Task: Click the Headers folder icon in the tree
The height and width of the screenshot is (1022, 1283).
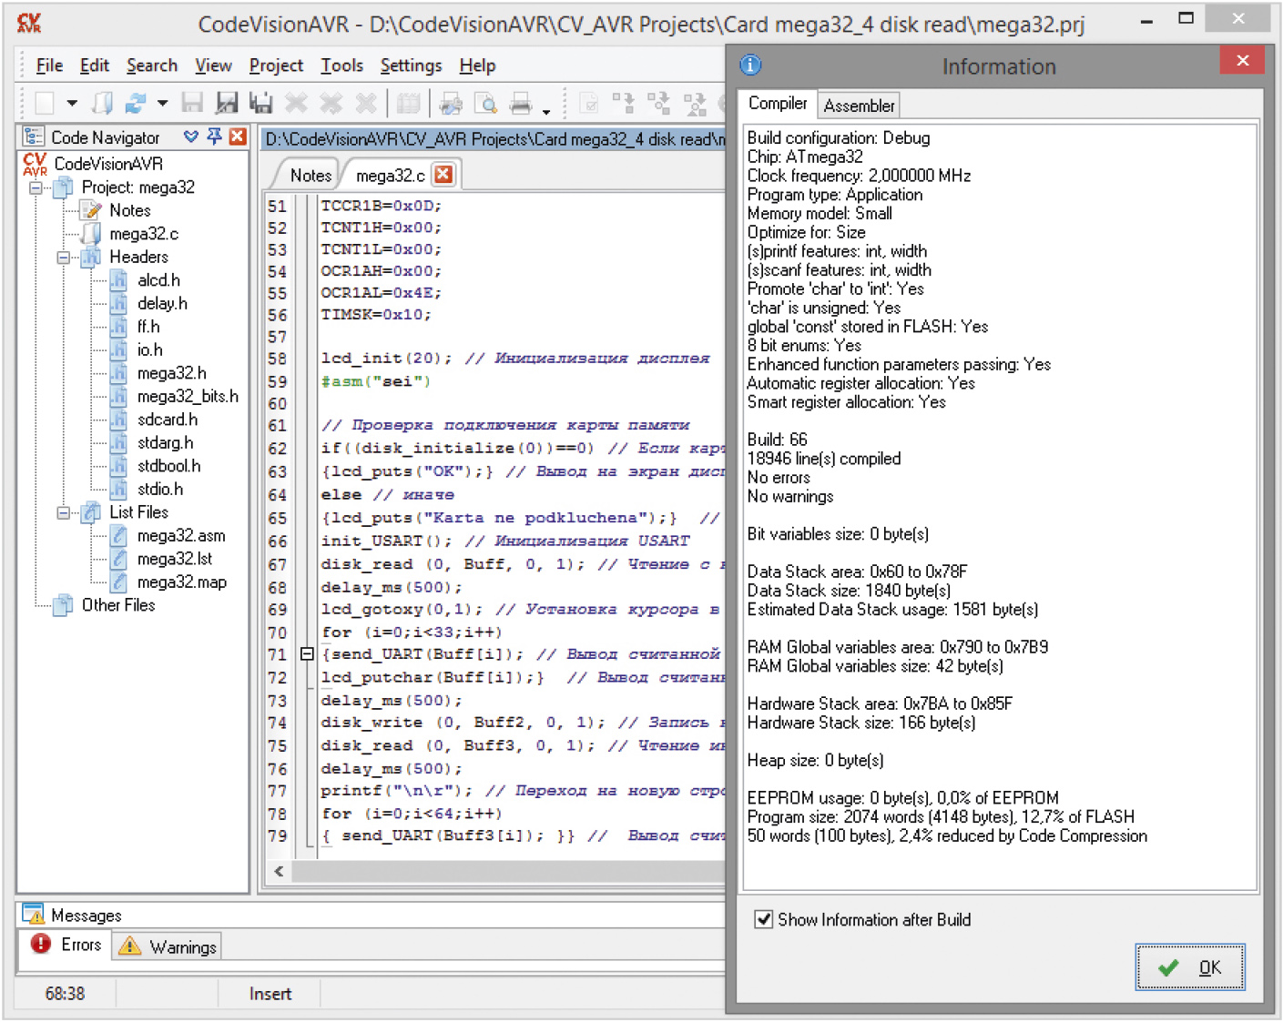Action: pyautogui.click(x=91, y=258)
